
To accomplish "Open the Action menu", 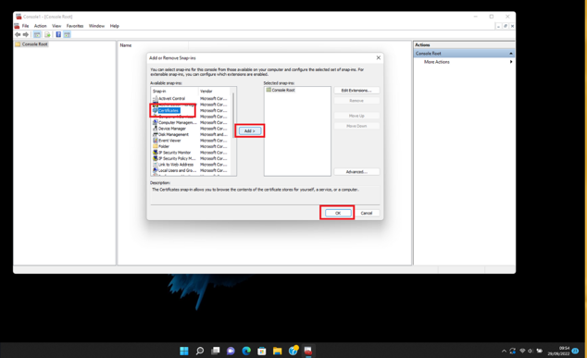I will [x=40, y=26].
